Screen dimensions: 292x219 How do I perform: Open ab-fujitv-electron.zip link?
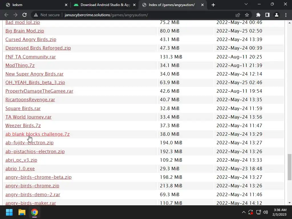tap(29, 143)
